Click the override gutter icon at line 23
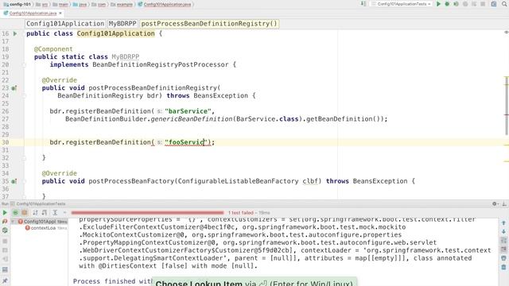 tap(14, 88)
